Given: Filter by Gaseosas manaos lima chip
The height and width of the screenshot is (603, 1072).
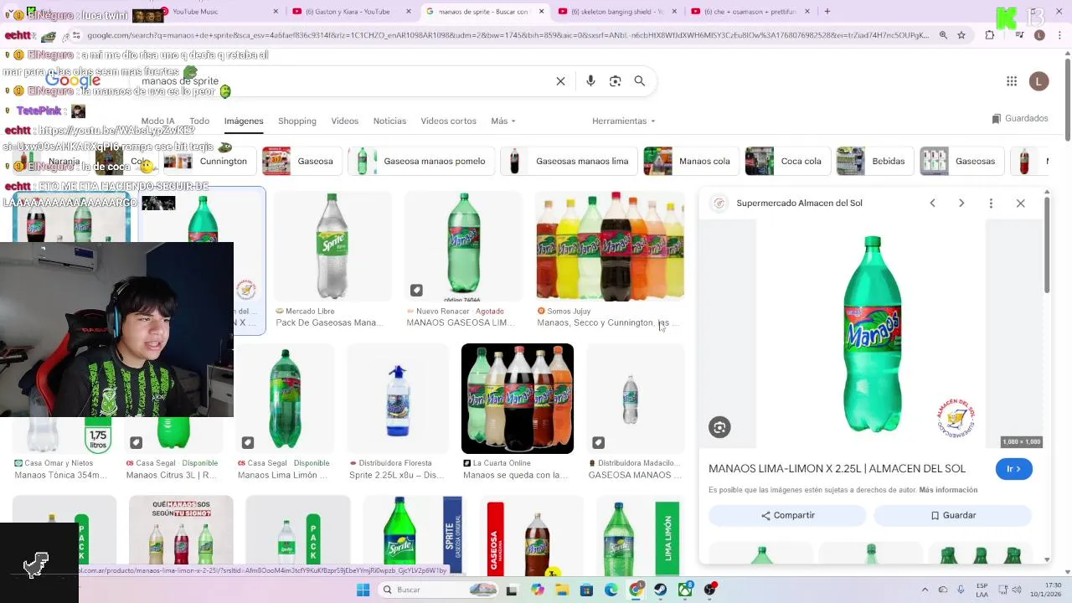Looking at the screenshot, I should (x=569, y=161).
